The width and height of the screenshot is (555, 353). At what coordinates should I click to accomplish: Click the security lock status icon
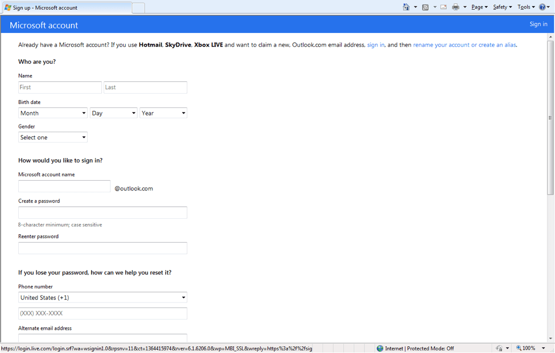coord(499,348)
